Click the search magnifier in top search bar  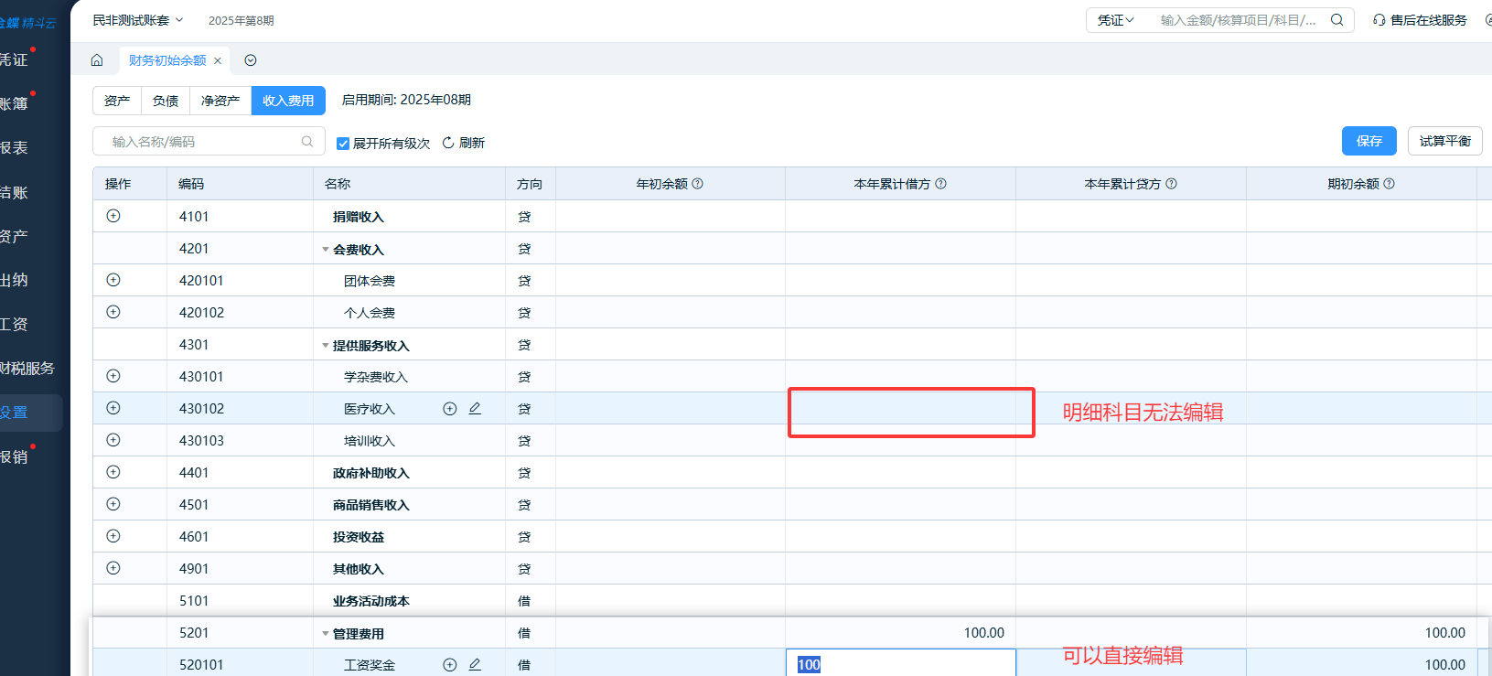click(x=1336, y=20)
